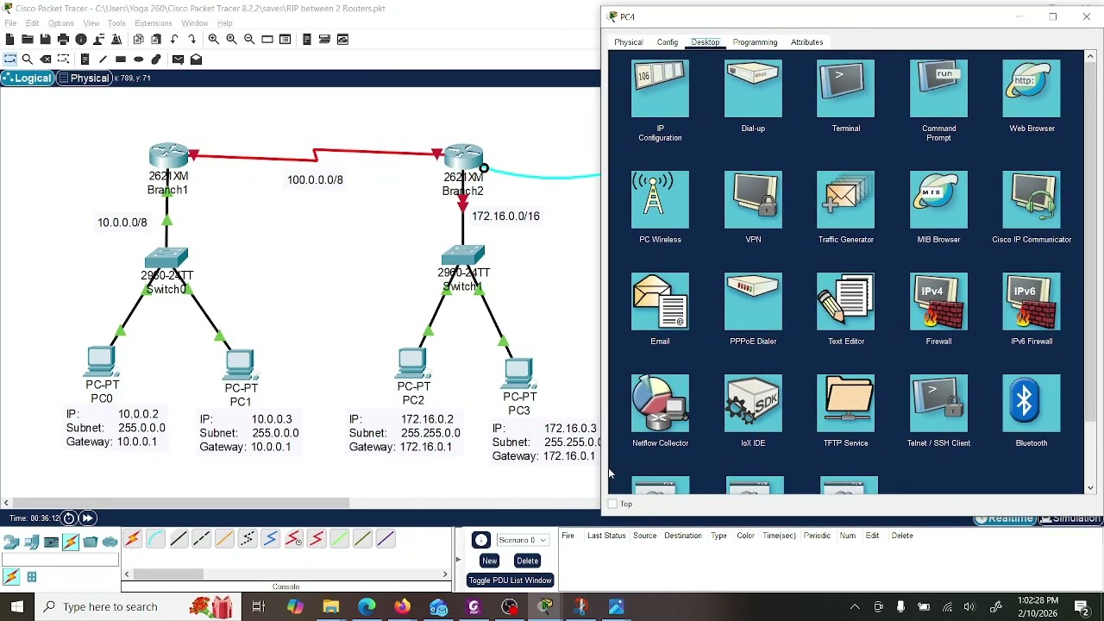Open the Scenario 0 dropdown
The image size is (1104, 621).
pos(522,540)
